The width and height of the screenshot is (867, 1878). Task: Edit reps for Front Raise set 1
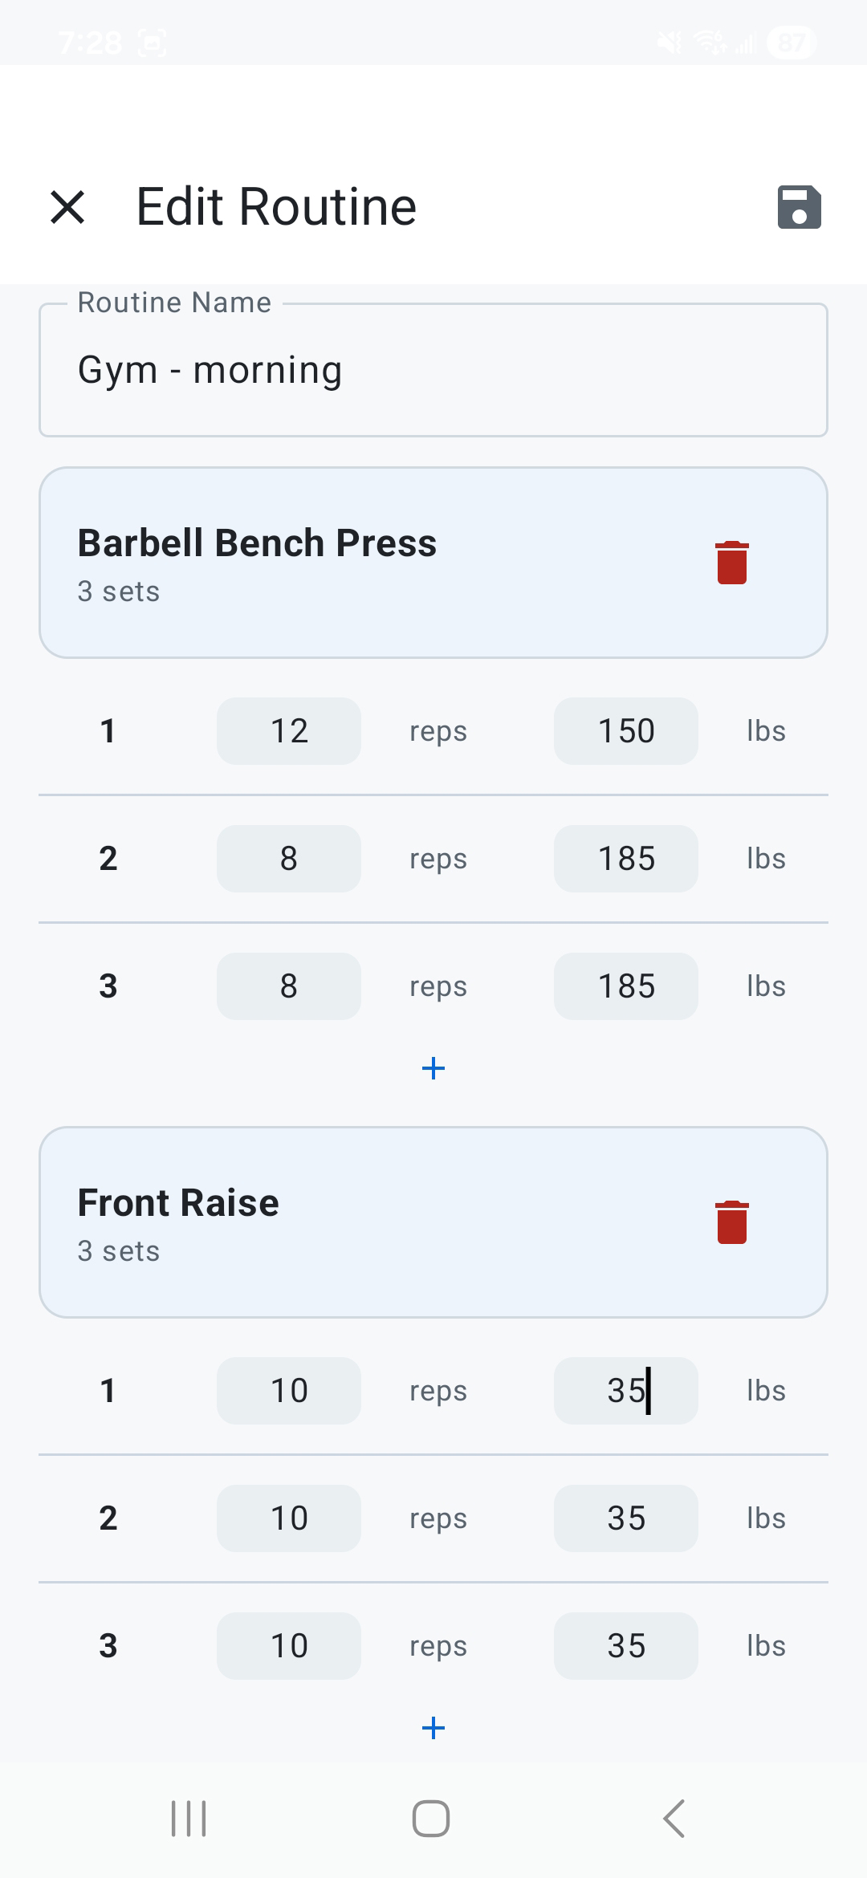[x=288, y=1390]
